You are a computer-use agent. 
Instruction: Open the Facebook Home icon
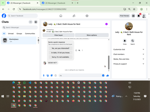61,16
